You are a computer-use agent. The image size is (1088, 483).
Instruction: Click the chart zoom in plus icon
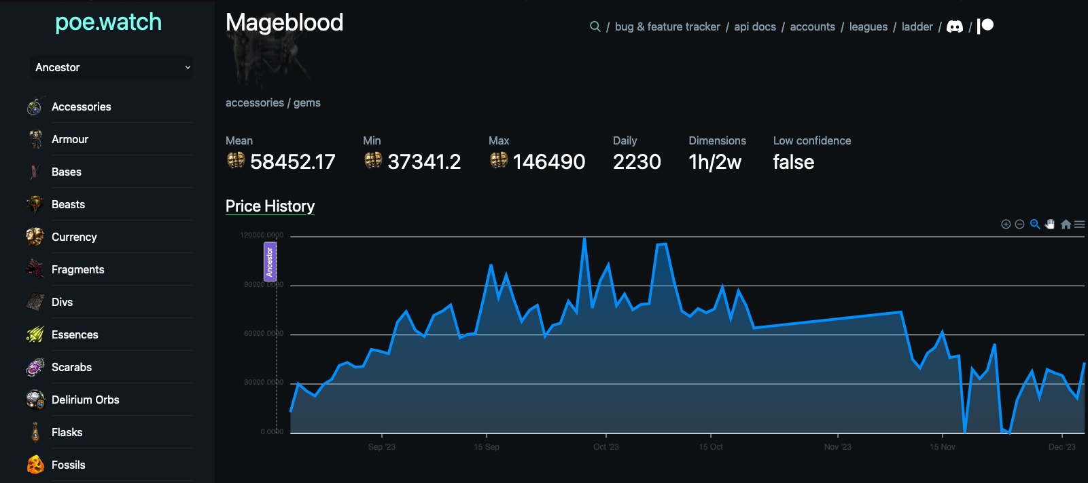coord(1006,225)
